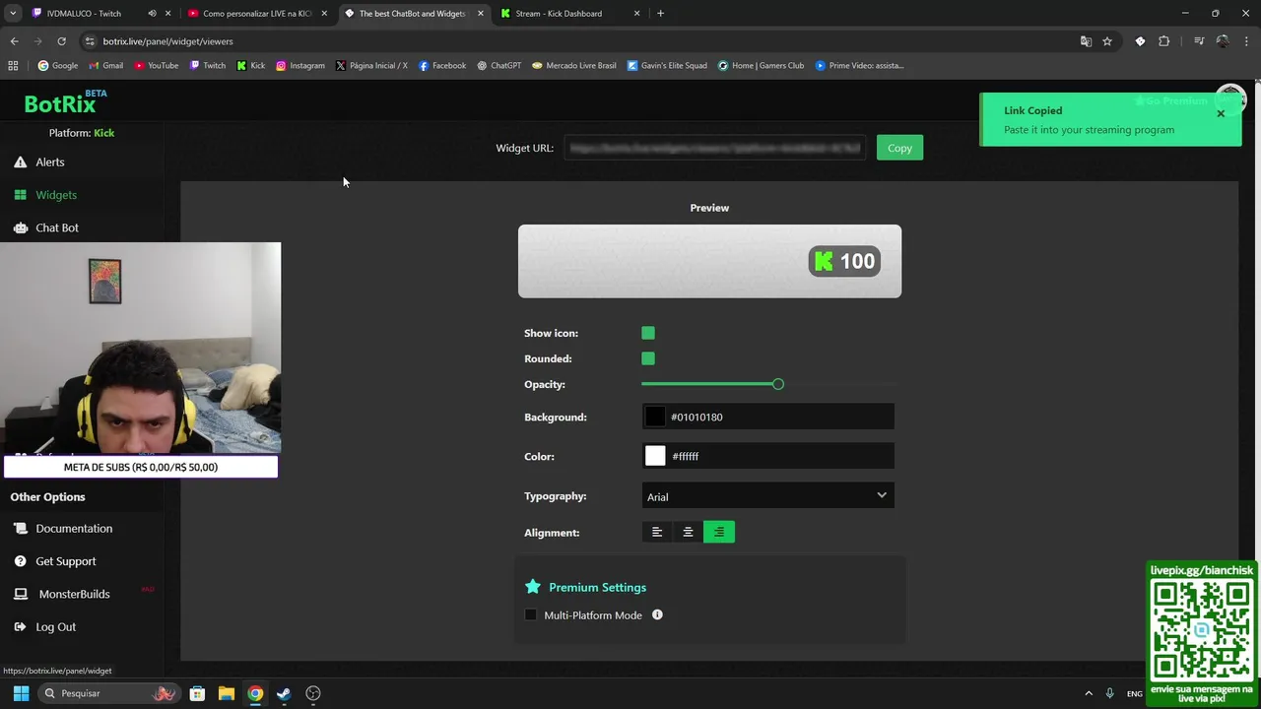Click the Premium Settings star icon
The height and width of the screenshot is (709, 1261).
533,587
